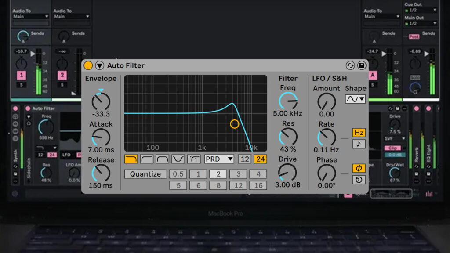
Task: Click the 0.11 Hz rate value
Action: [326, 150]
